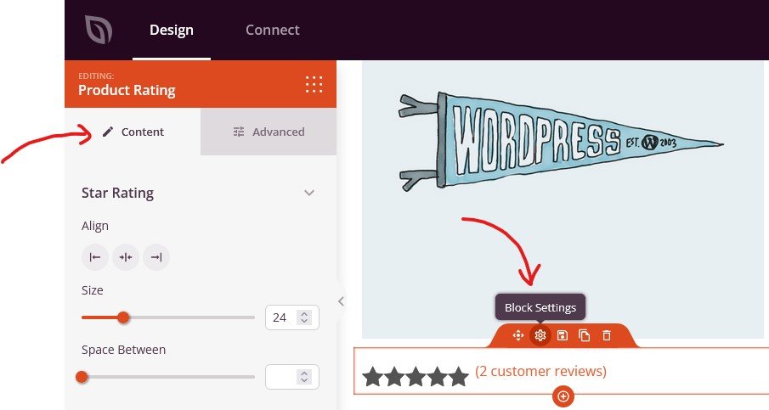
Task: Collapse the sidebar panel with the arrow
Action: tap(341, 301)
